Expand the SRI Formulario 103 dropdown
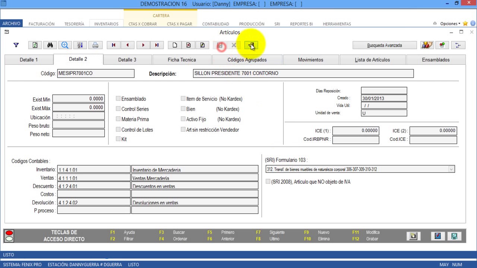Image resolution: width=477 pixels, height=268 pixels. (451, 169)
